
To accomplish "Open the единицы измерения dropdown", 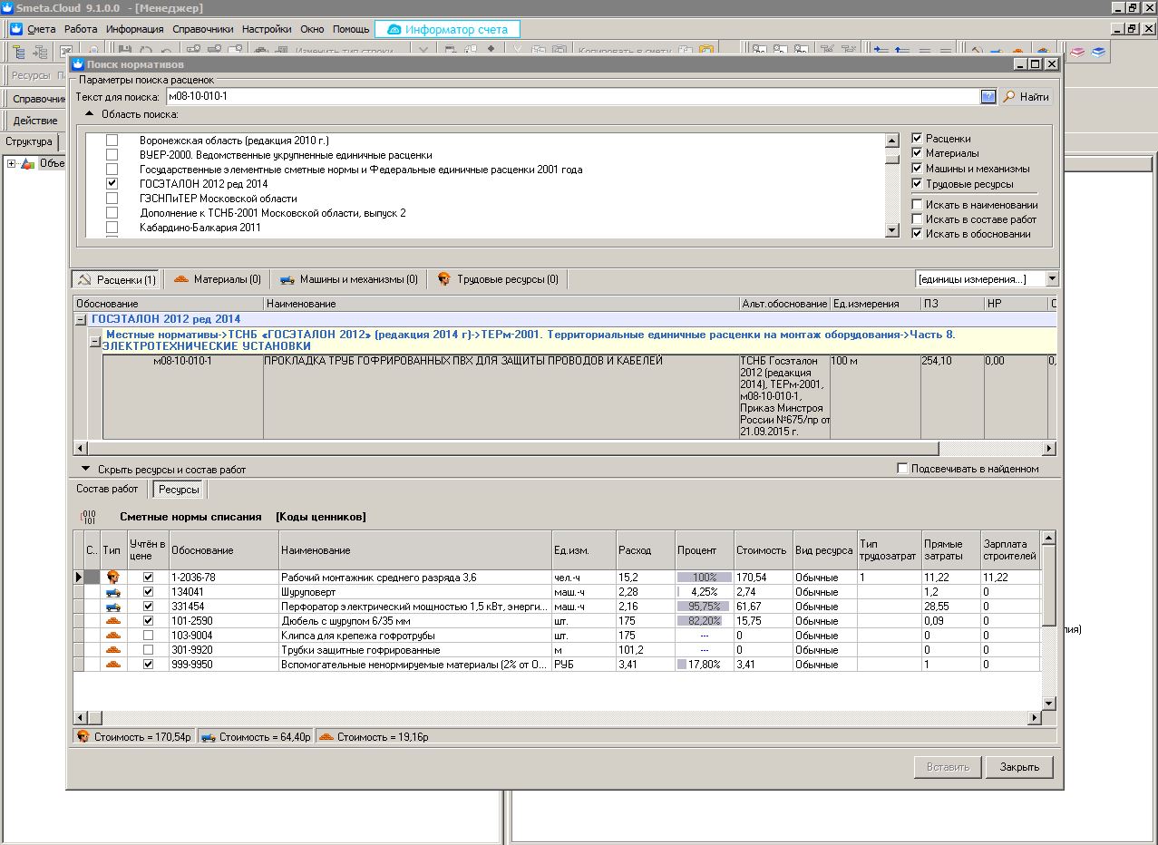I will (1052, 279).
